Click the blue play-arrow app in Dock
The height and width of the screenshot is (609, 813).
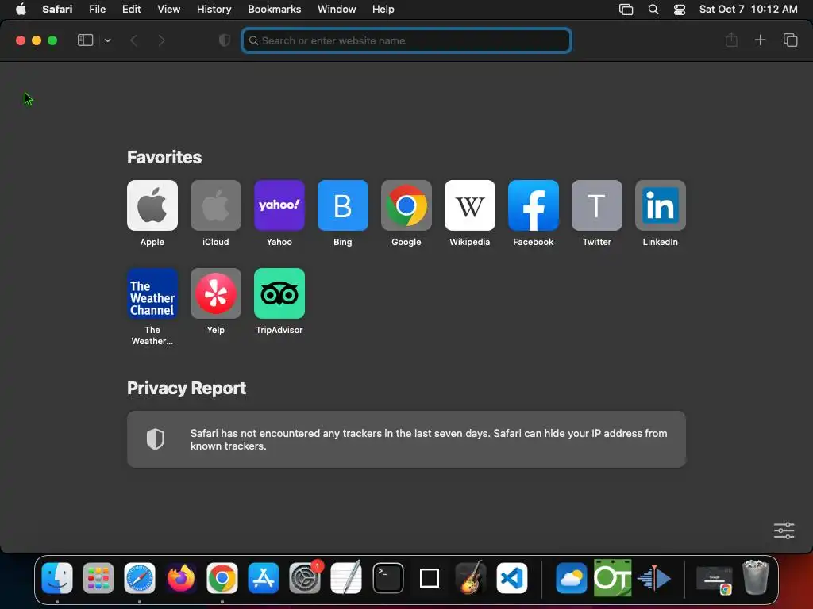click(654, 577)
